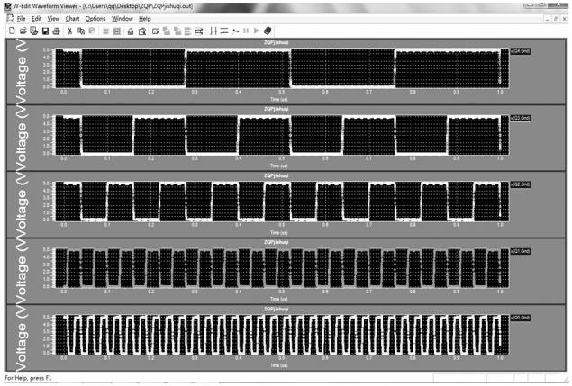Click the W-Edit application icon in title bar
This screenshot has width=572, height=386.
pos(7,6)
